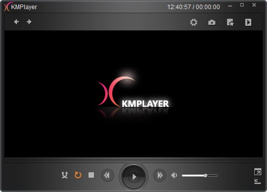
Task: Click the seek bar below the video
Action: click(133, 160)
